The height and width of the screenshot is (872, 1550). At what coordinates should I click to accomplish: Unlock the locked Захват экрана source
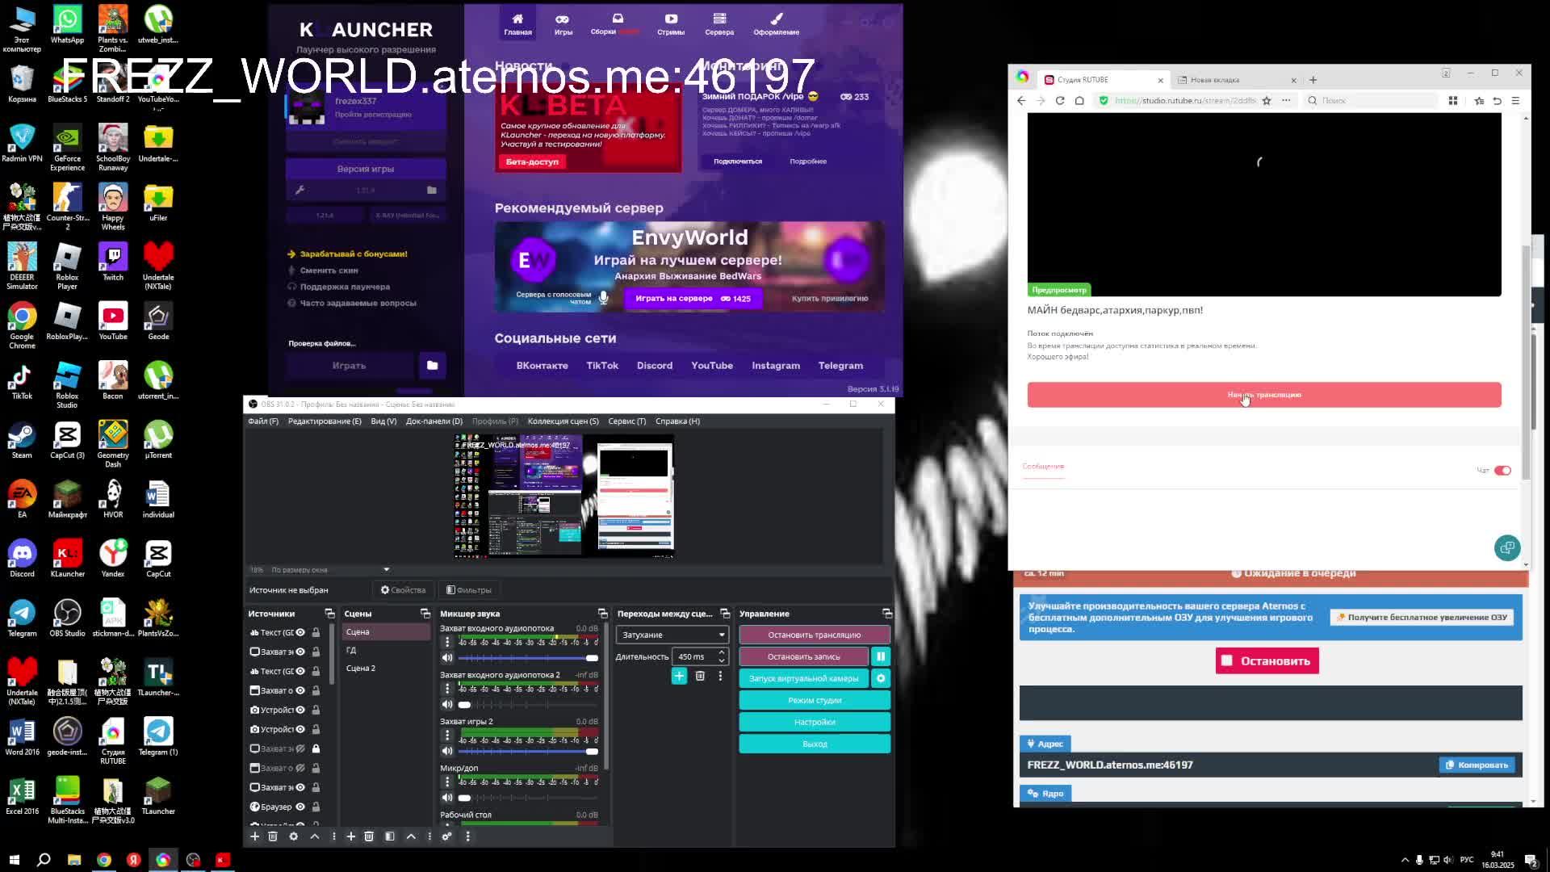(x=316, y=748)
